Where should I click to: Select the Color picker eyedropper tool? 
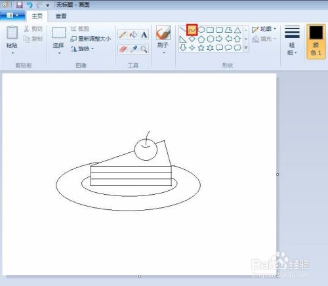coord(133,49)
